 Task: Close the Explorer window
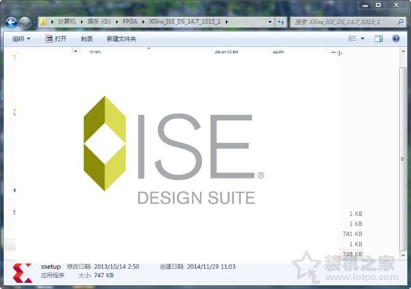pos(397,5)
